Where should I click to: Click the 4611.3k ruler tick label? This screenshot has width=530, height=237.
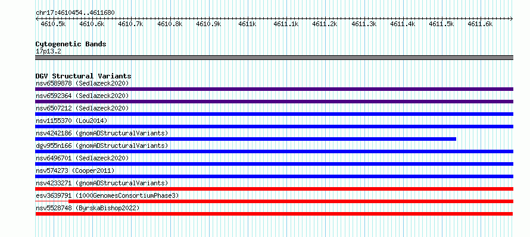click(x=364, y=24)
